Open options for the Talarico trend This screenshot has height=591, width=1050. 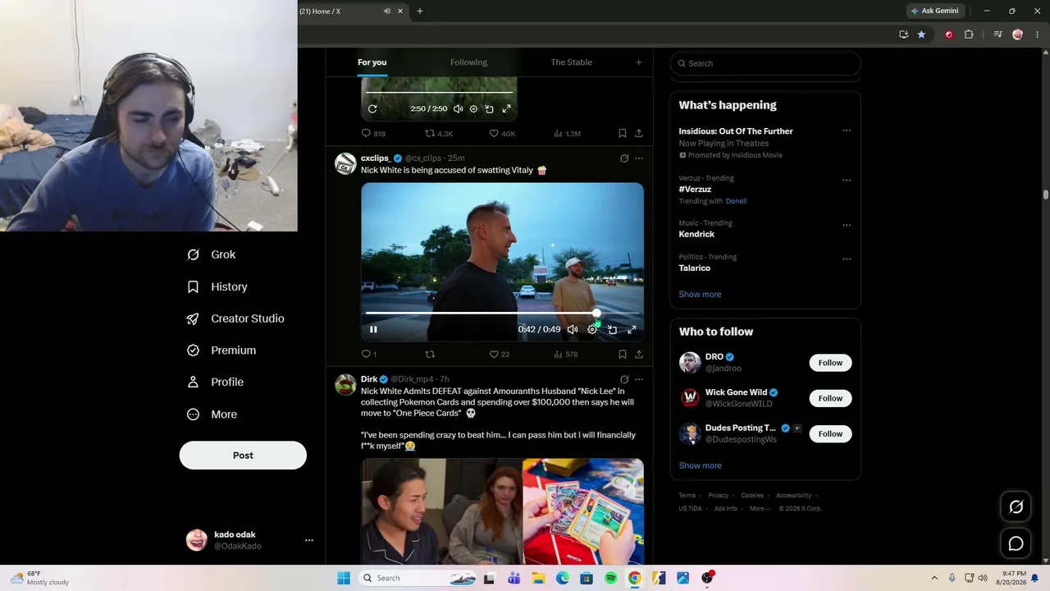(847, 259)
